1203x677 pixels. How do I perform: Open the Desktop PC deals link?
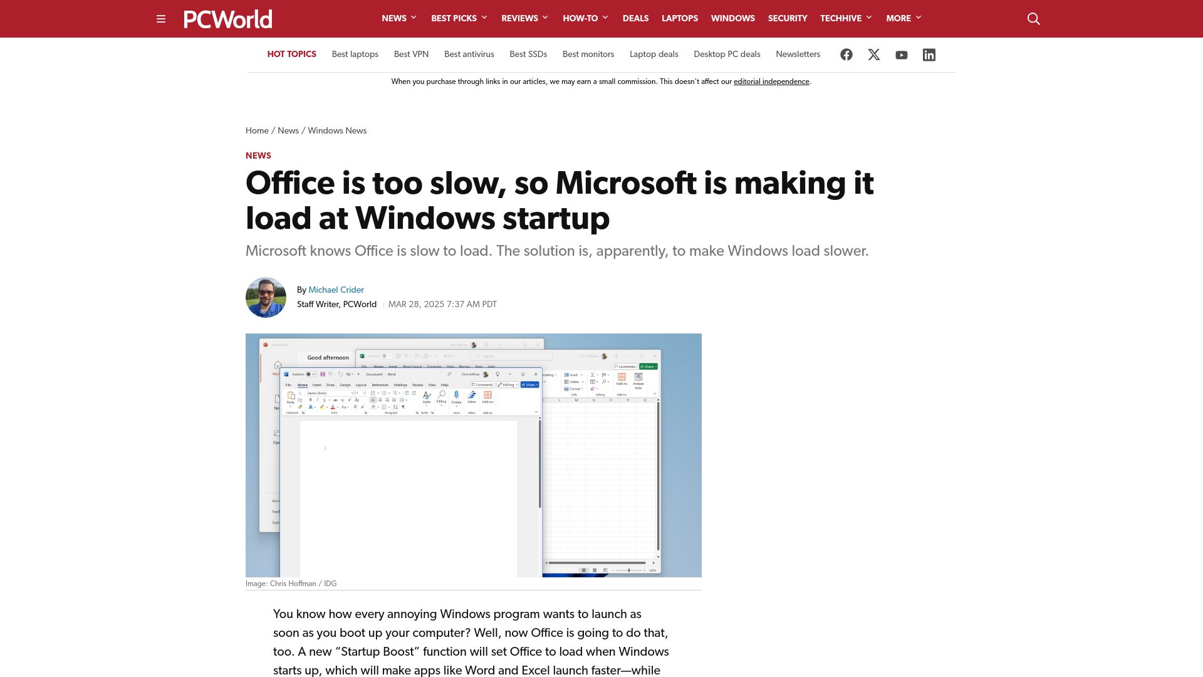click(x=727, y=55)
